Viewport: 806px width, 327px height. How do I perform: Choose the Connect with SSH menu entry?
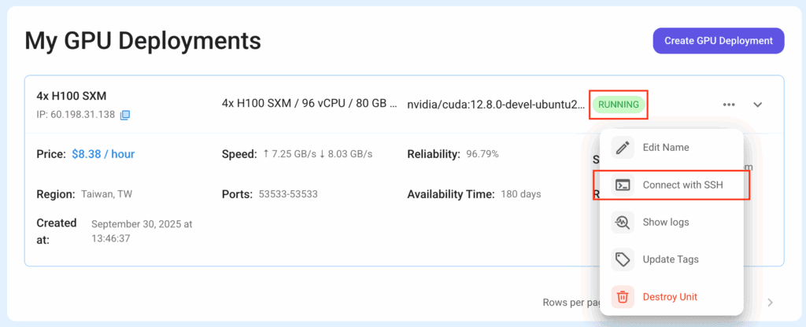[682, 186]
